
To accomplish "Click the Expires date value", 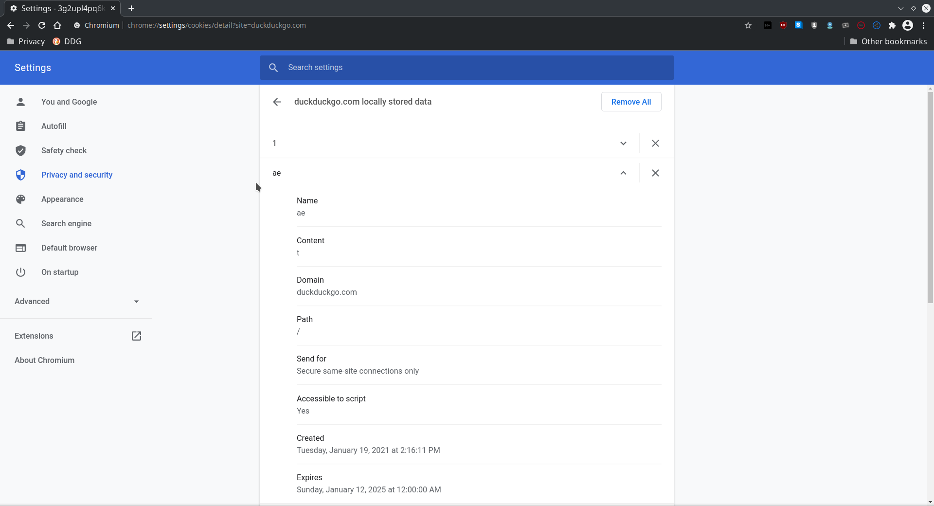I will click(x=369, y=489).
